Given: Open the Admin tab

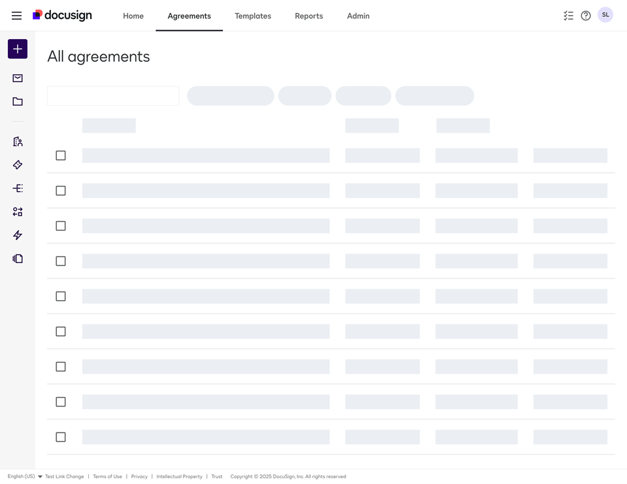Looking at the screenshot, I should coord(359,16).
